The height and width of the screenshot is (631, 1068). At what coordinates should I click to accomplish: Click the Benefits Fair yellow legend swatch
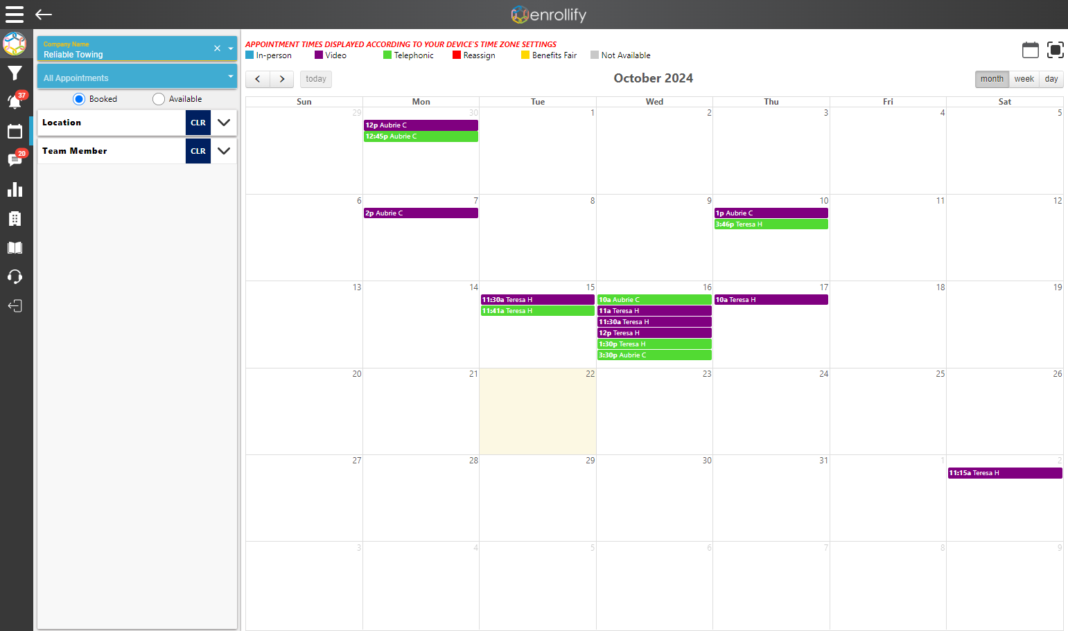coord(525,55)
